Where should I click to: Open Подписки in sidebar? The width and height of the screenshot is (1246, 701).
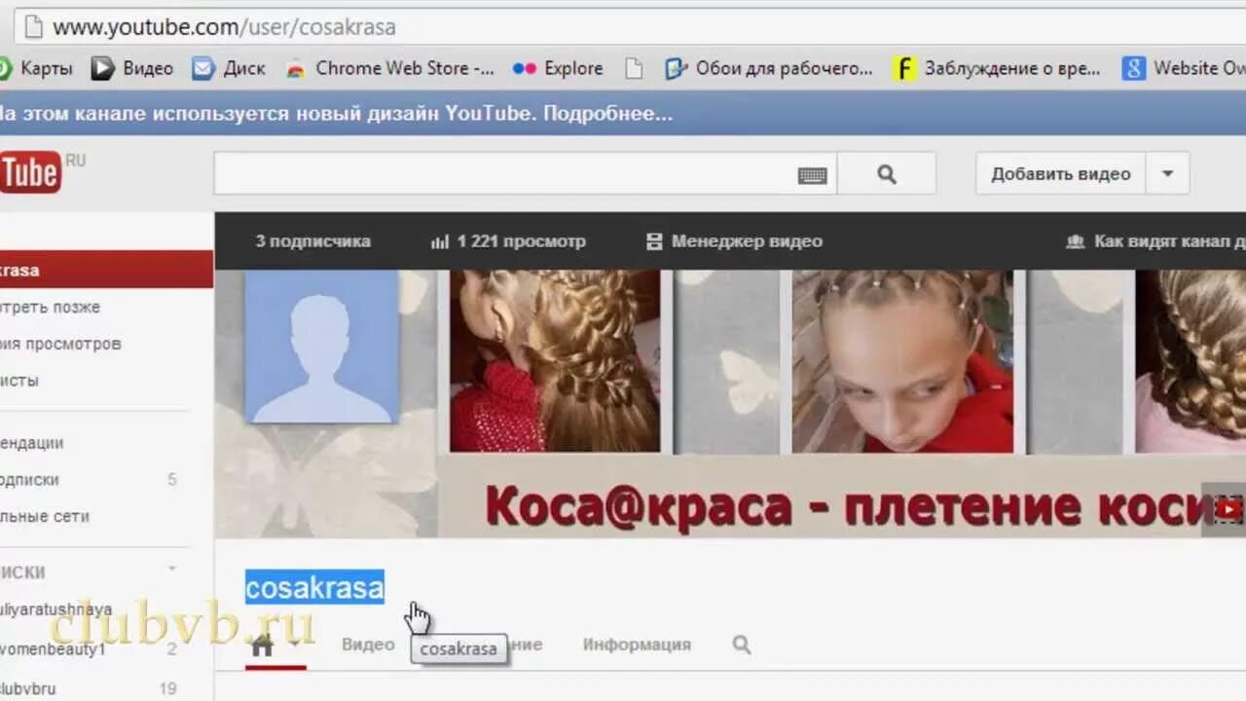pyautogui.click(x=29, y=480)
